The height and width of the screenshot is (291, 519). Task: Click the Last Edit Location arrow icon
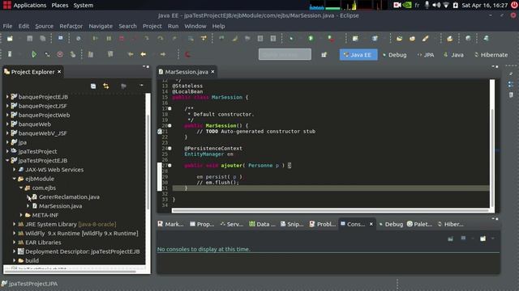(x=131, y=54)
